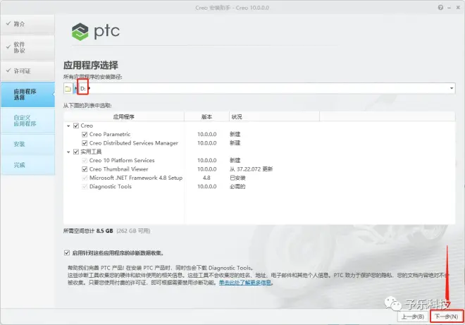Select the Creo 10 Platform Services row label
The width and height of the screenshot is (465, 325).
point(122,161)
